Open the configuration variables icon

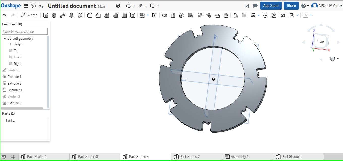point(247,6)
